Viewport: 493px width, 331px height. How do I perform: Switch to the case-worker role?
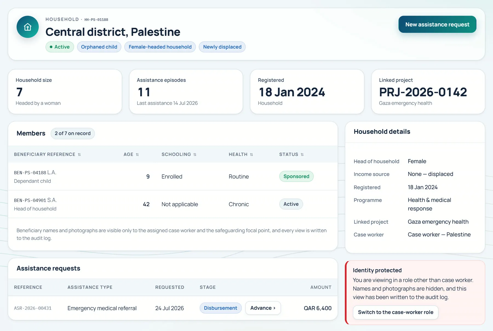(x=395, y=312)
